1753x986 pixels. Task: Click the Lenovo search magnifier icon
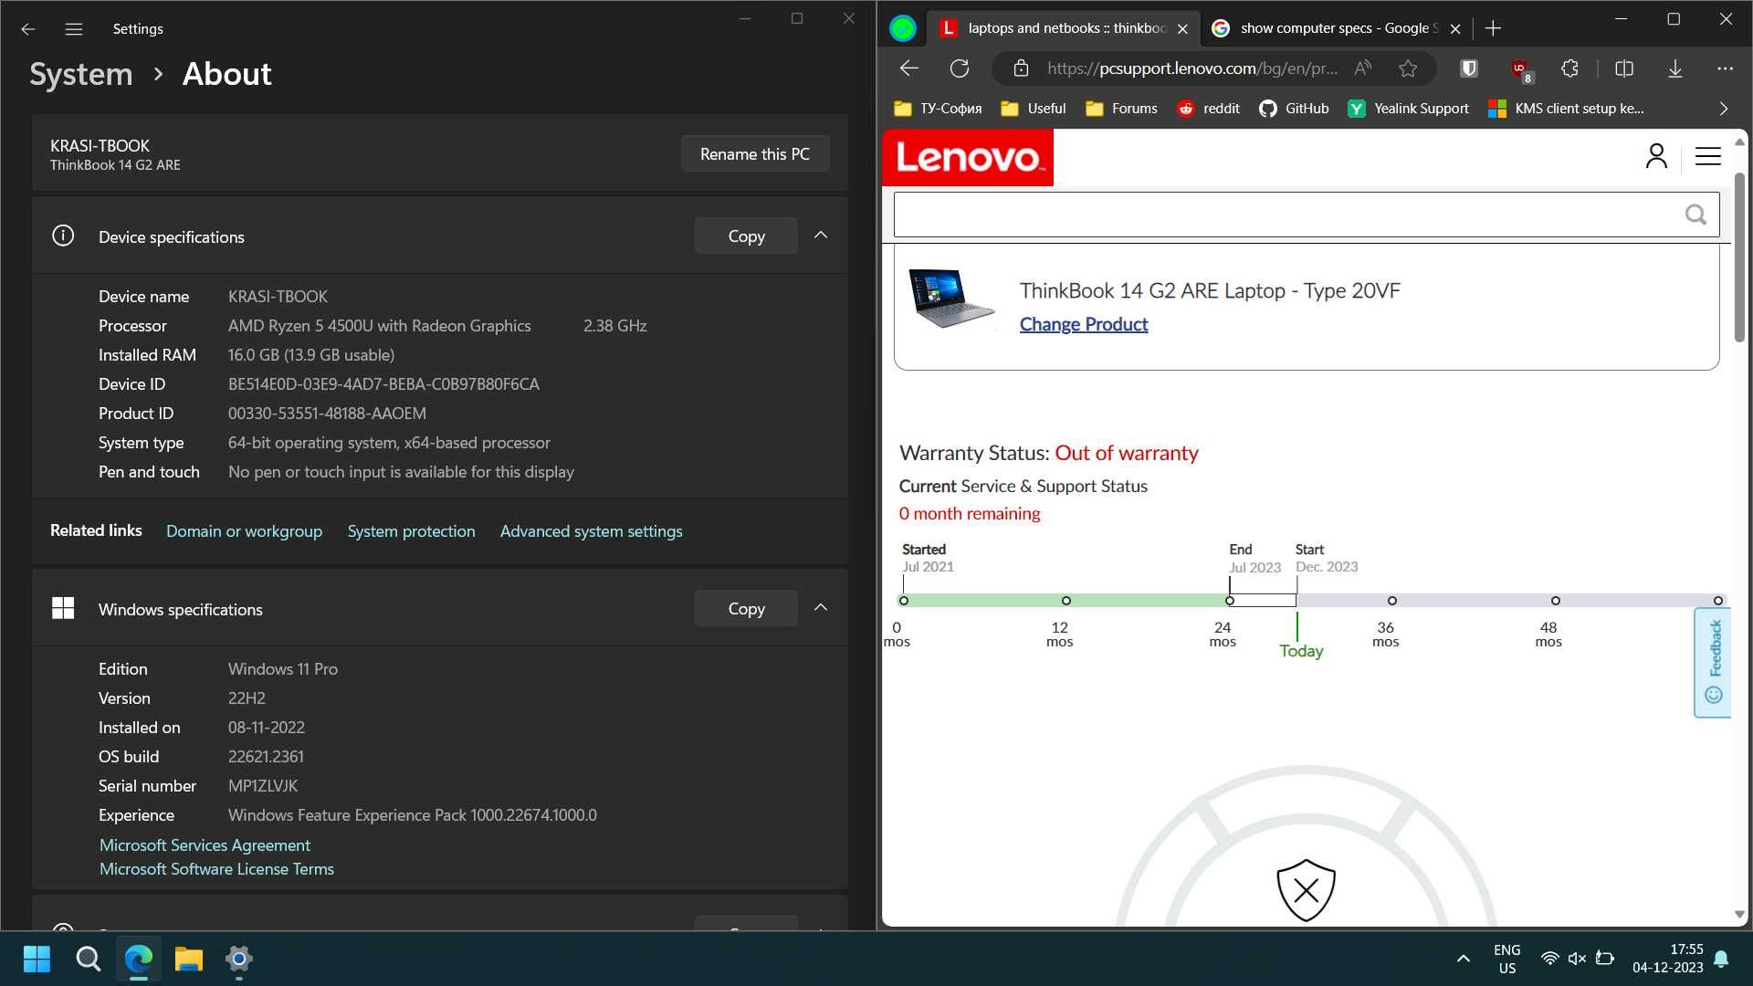pyautogui.click(x=1695, y=215)
